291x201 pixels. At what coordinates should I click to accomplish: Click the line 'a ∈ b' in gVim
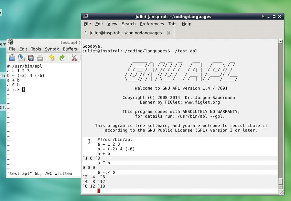pyautogui.click(x=13, y=85)
